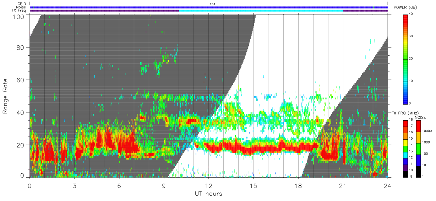Click the "1" label on the NOISE legend
The width and height of the screenshot is (436, 201).
(x=423, y=177)
